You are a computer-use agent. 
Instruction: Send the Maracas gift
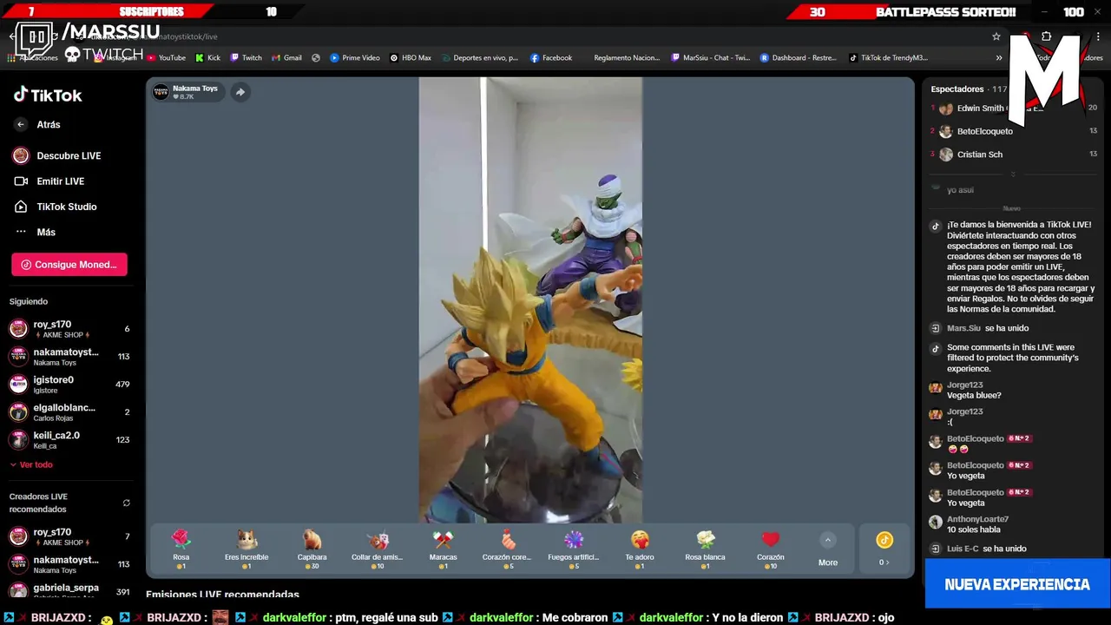(443, 549)
